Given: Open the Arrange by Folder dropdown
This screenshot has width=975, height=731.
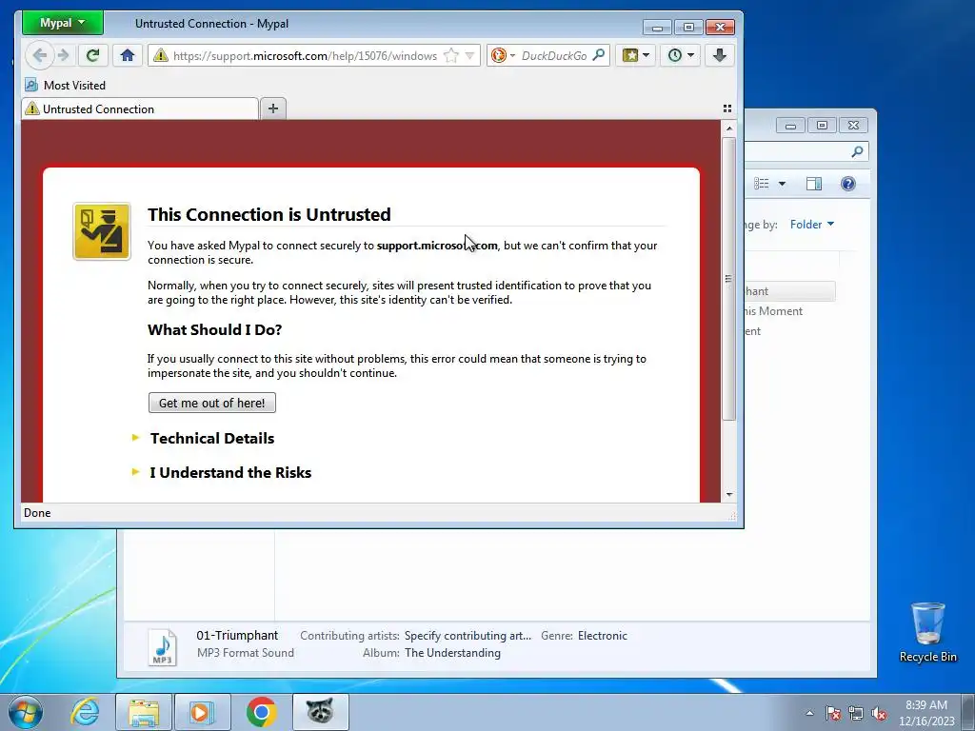Looking at the screenshot, I should point(812,225).
